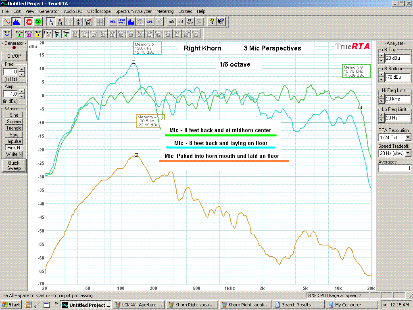Click the dB Top value field
413x310 pixels.
pos(398,58)
